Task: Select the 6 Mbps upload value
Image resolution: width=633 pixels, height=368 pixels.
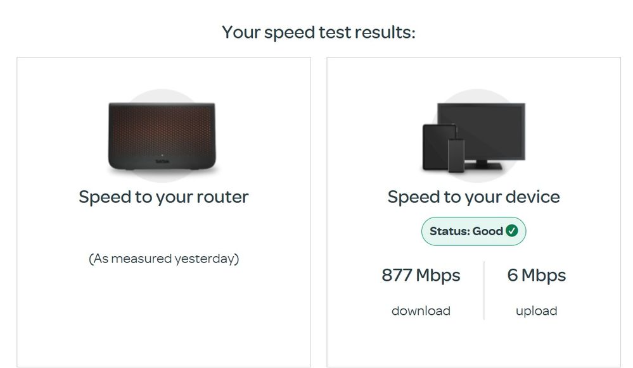Action: [x=536, y=275]
